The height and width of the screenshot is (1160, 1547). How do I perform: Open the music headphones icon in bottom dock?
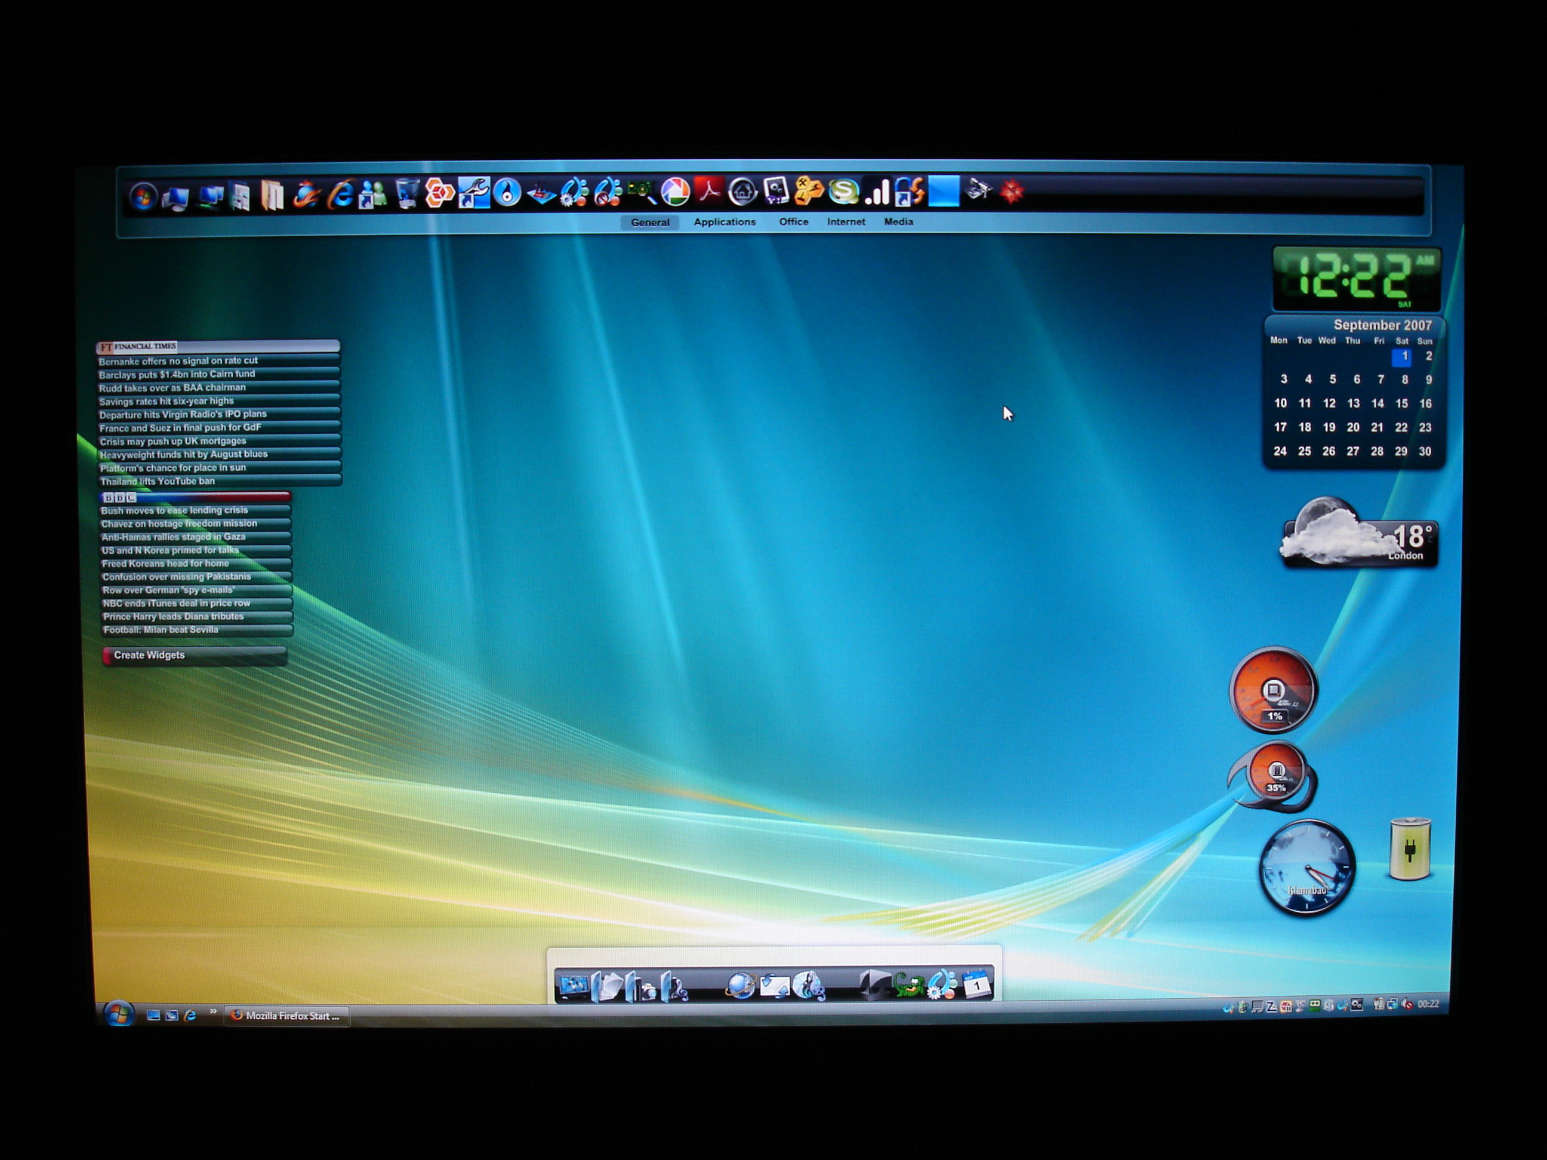tap(674, 986)
